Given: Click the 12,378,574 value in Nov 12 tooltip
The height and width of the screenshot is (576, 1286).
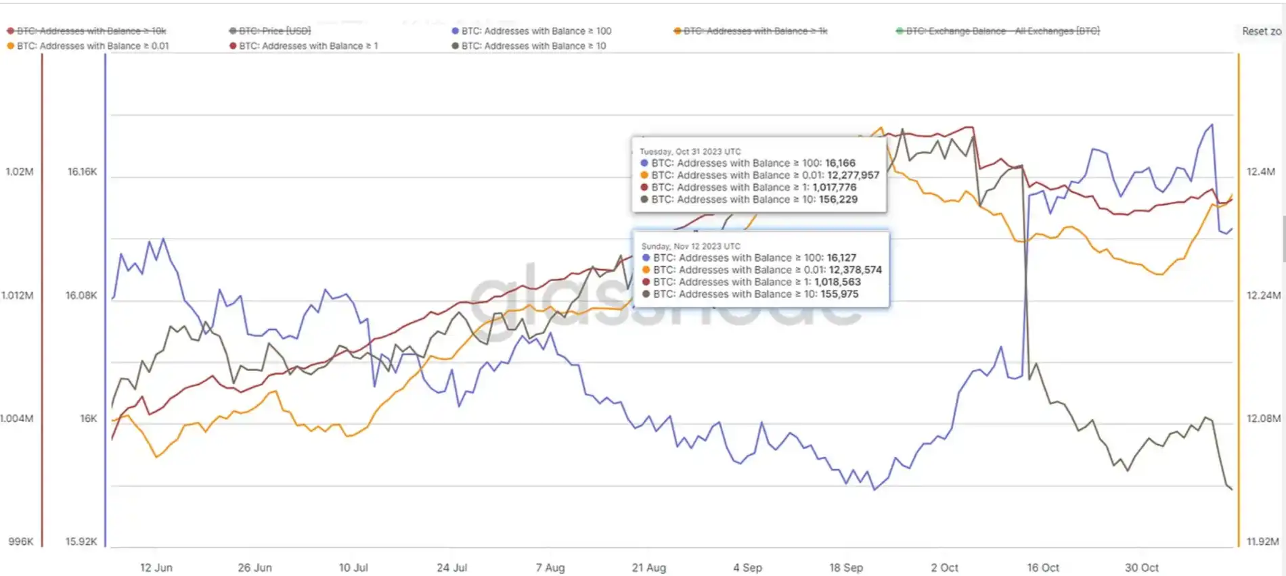Looking at the screenshot, I should 855,270.
